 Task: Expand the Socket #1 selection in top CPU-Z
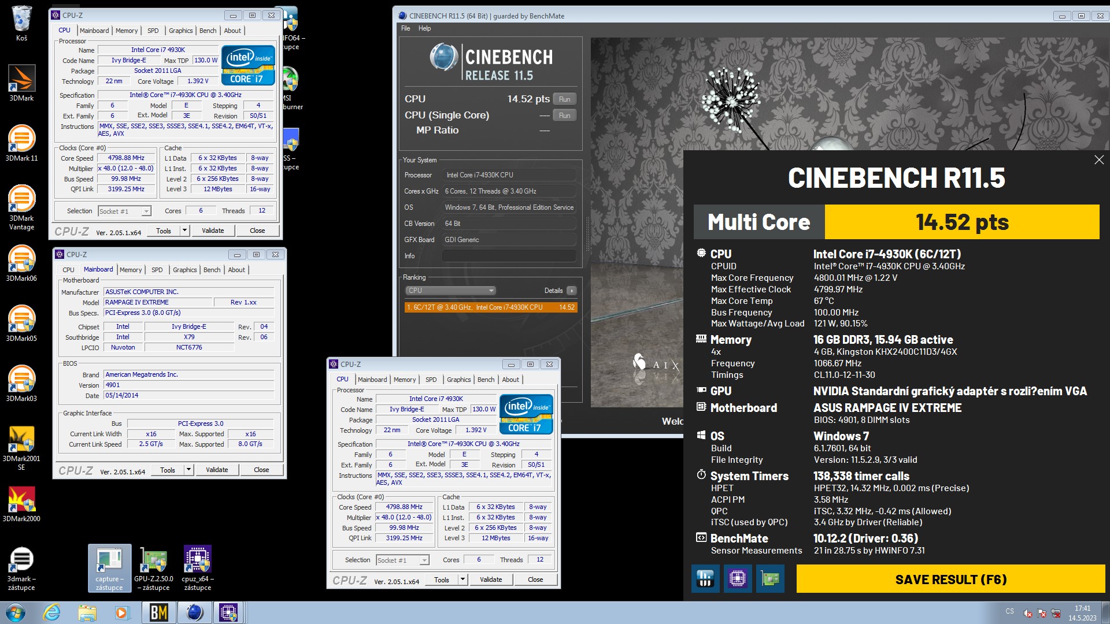[146, 211]
